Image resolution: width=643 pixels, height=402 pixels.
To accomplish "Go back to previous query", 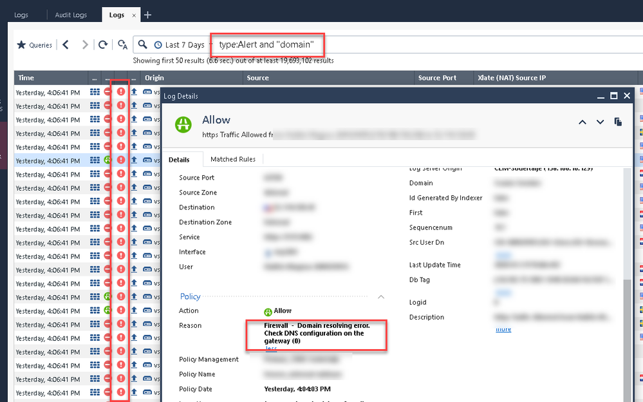I will [x=66, y=45].
